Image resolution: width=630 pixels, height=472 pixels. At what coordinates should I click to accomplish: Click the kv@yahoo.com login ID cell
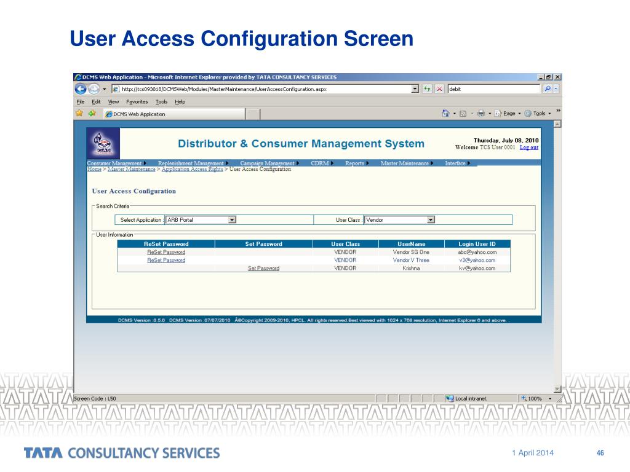tap(477, 268)
